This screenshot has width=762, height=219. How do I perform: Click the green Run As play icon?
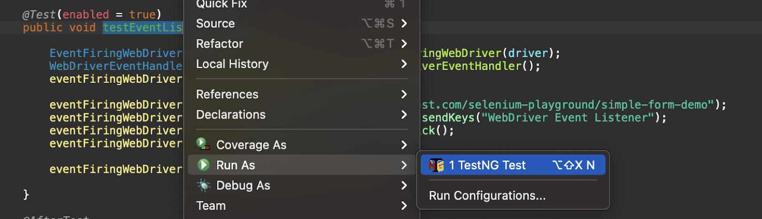tap(203, 165)
